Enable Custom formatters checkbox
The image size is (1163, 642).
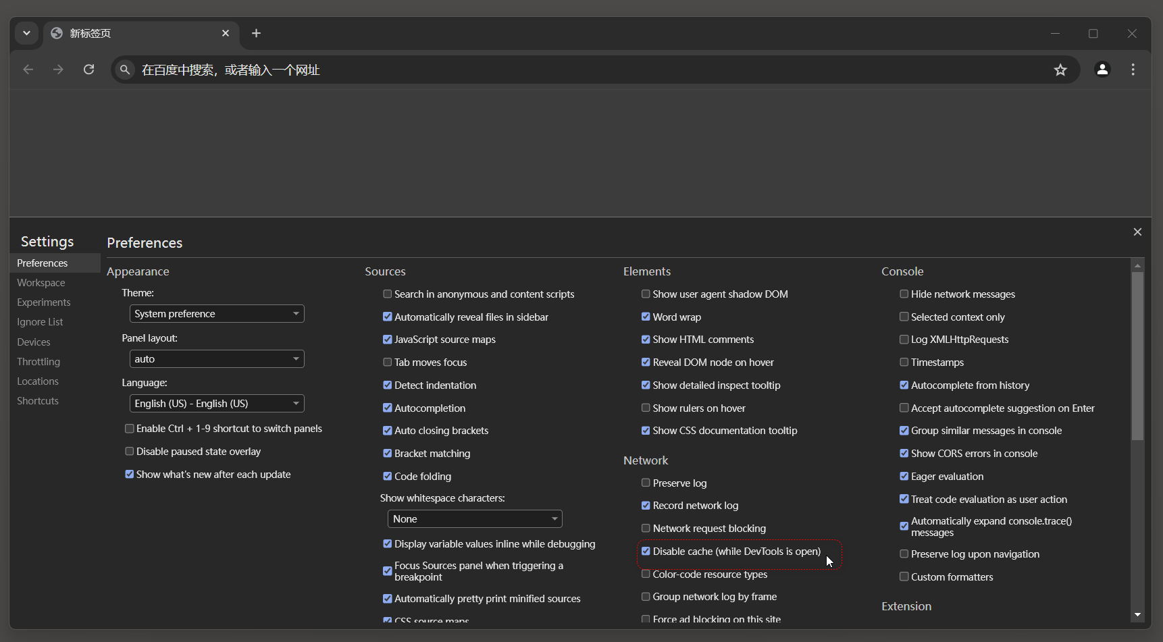[904, 577]
